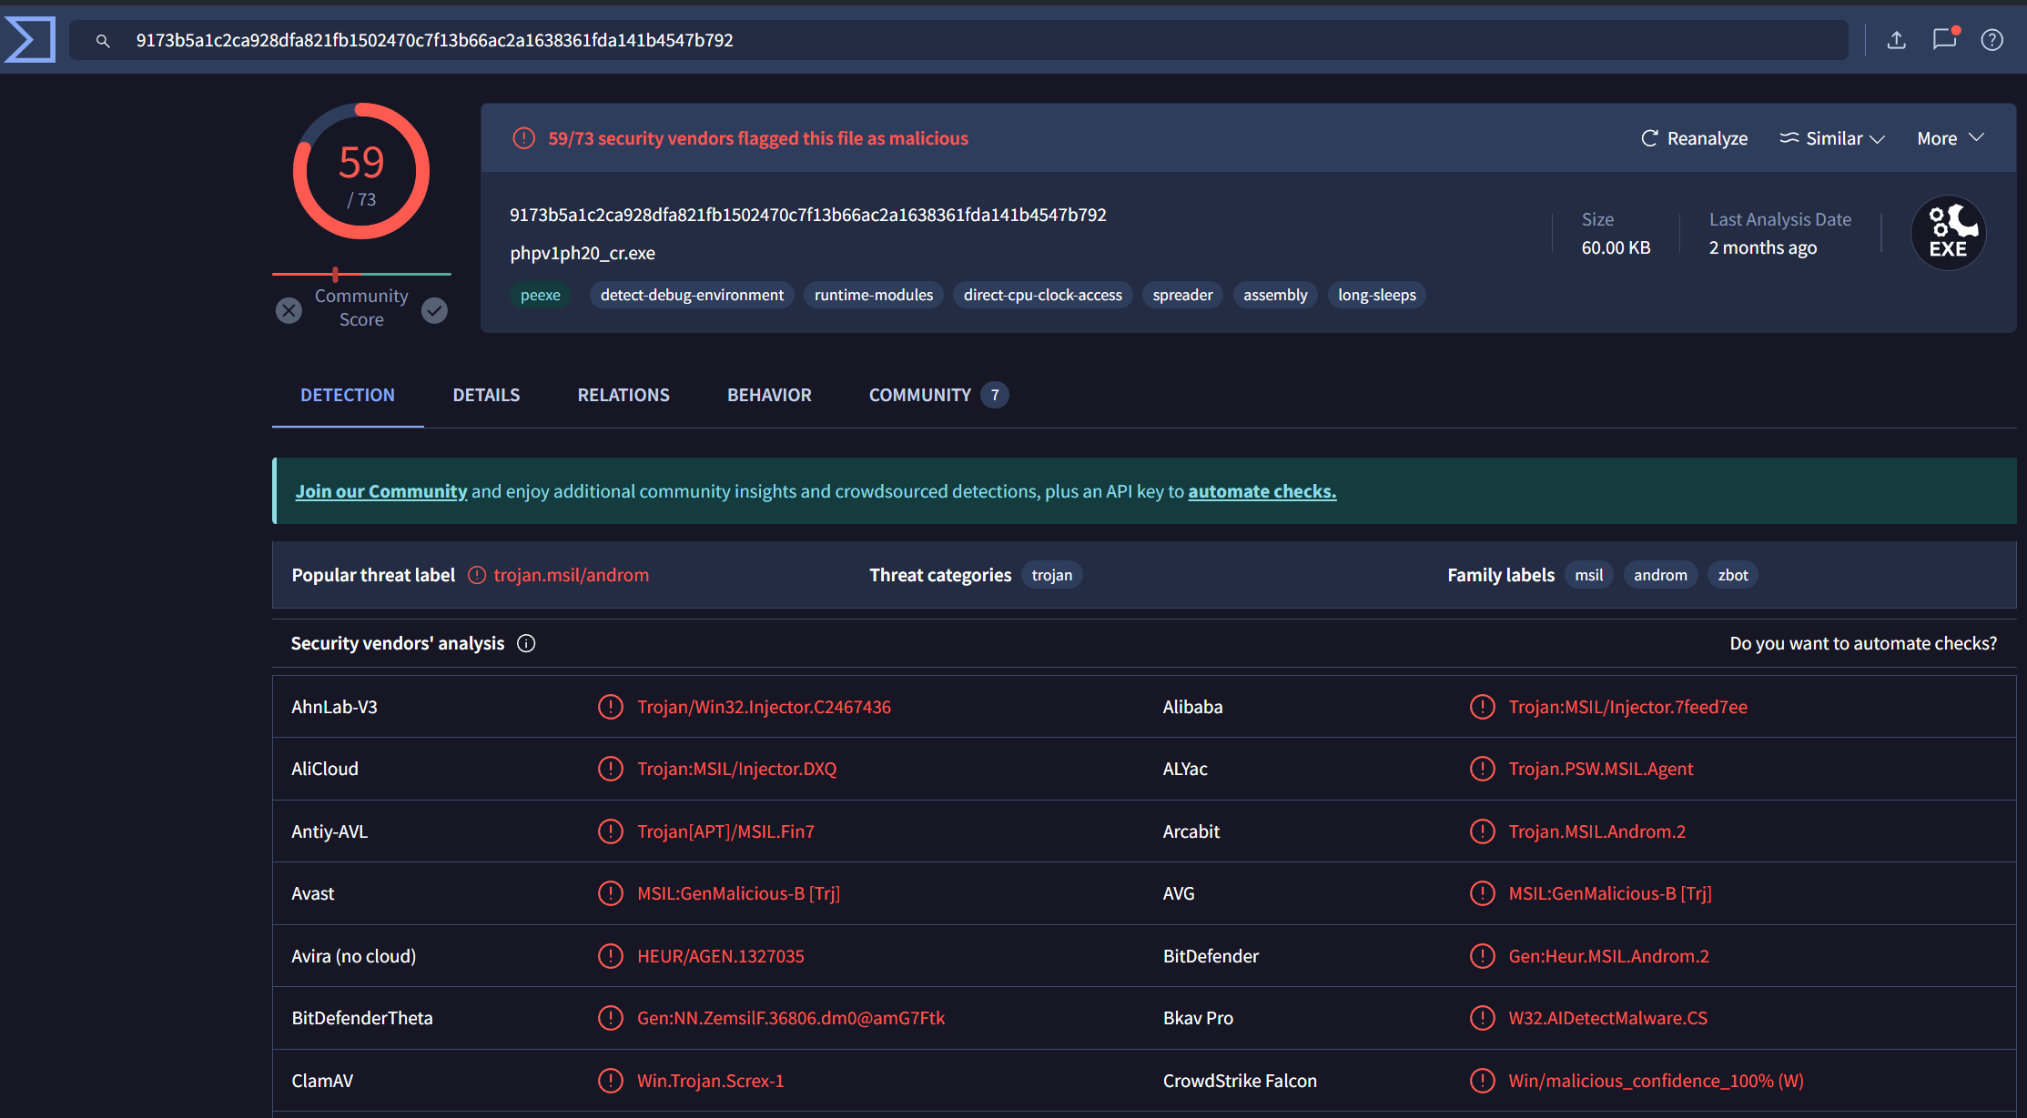This screenshot has width=2027, height=1118.
Task: Click the BitDefenderTheta detection alert icon
Action: (611, 1018)
